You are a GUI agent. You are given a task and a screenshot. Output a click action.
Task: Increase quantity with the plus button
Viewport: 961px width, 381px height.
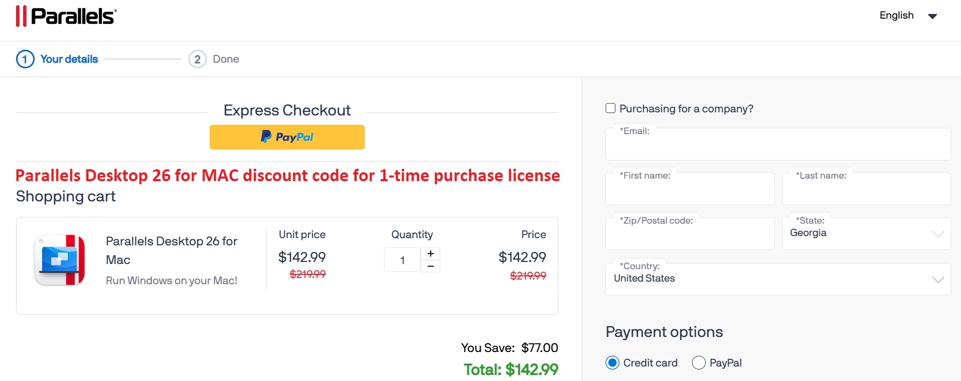(431, 253)
